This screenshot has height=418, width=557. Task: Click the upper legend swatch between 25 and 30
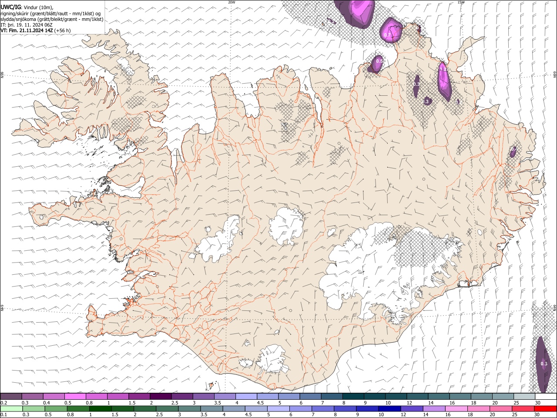(x=524, y=396)
